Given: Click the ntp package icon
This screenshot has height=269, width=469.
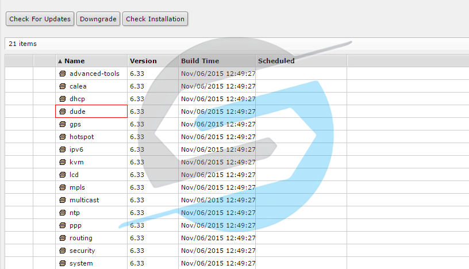Looking at the screenshot, I should tap(63, 213).
